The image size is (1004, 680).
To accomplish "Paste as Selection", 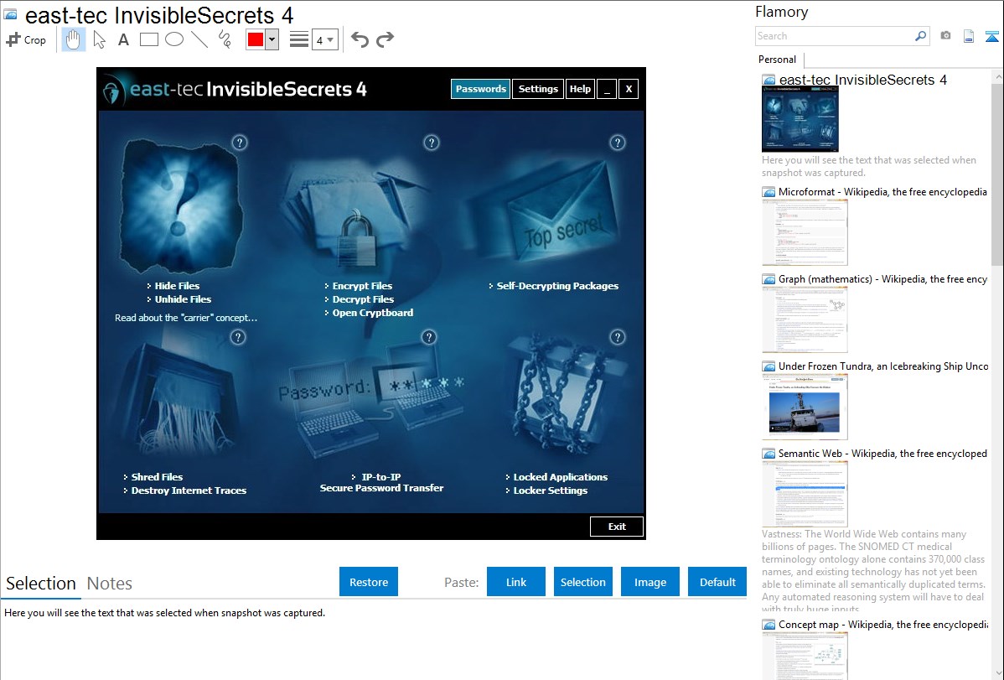I will [x=583, y=582].
